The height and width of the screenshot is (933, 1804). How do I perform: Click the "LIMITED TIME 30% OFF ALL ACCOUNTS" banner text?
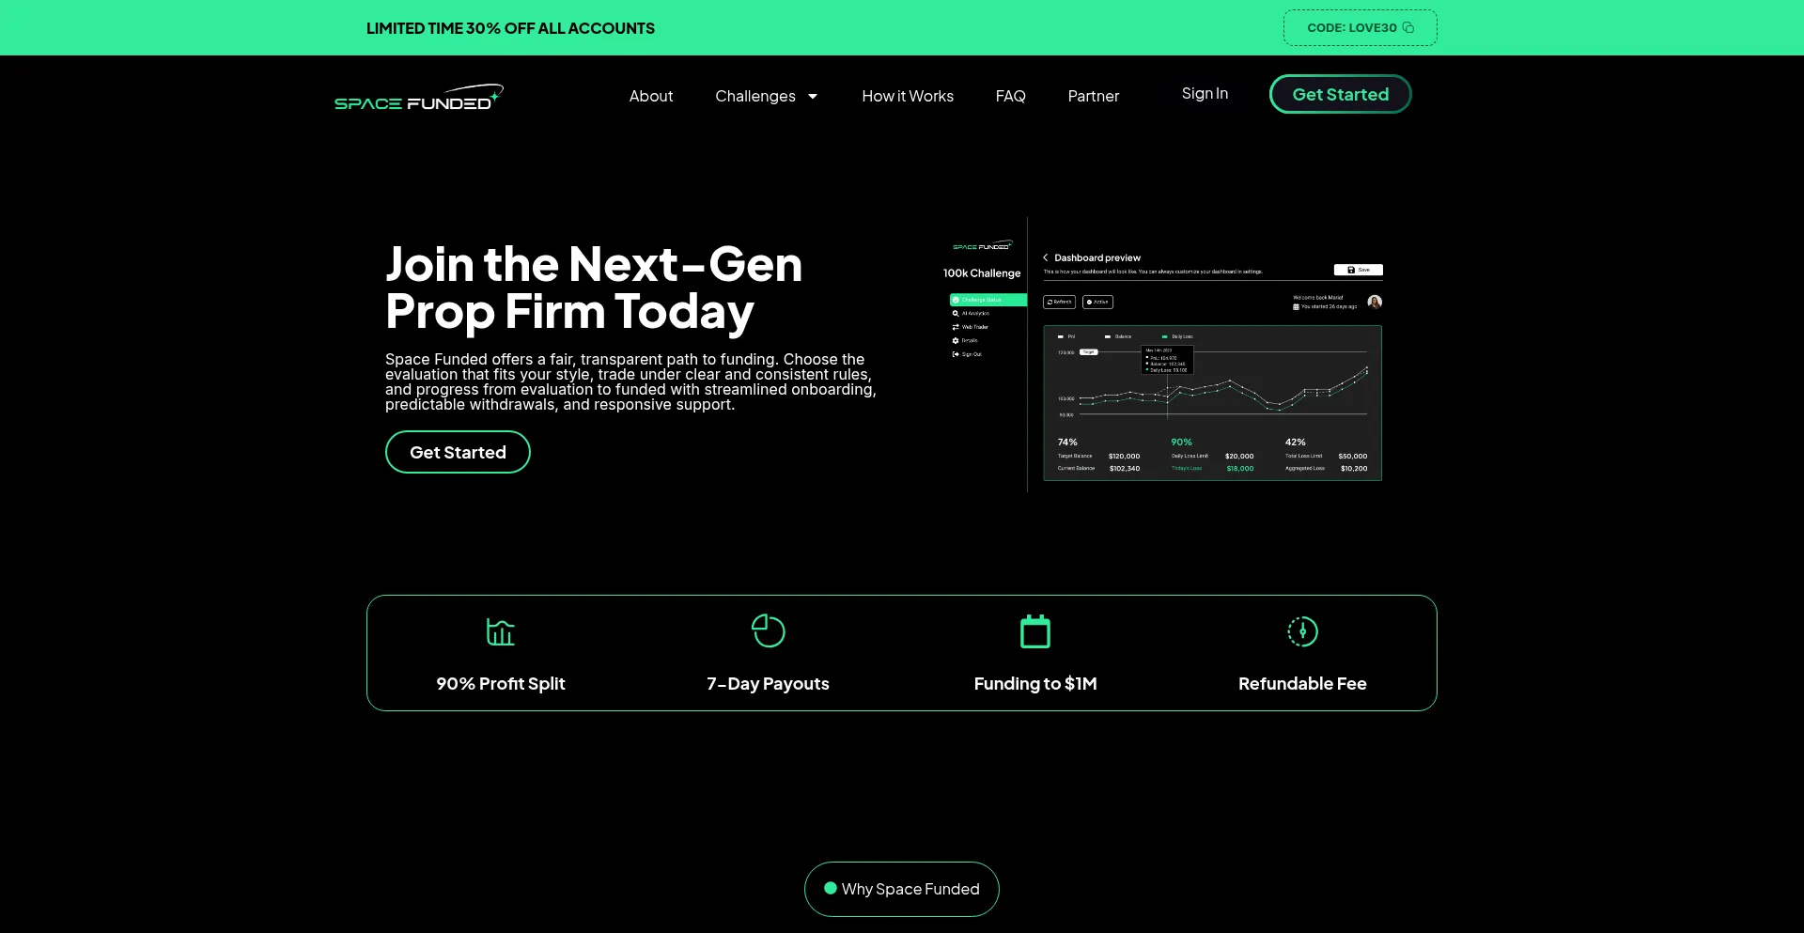[510, 28]
